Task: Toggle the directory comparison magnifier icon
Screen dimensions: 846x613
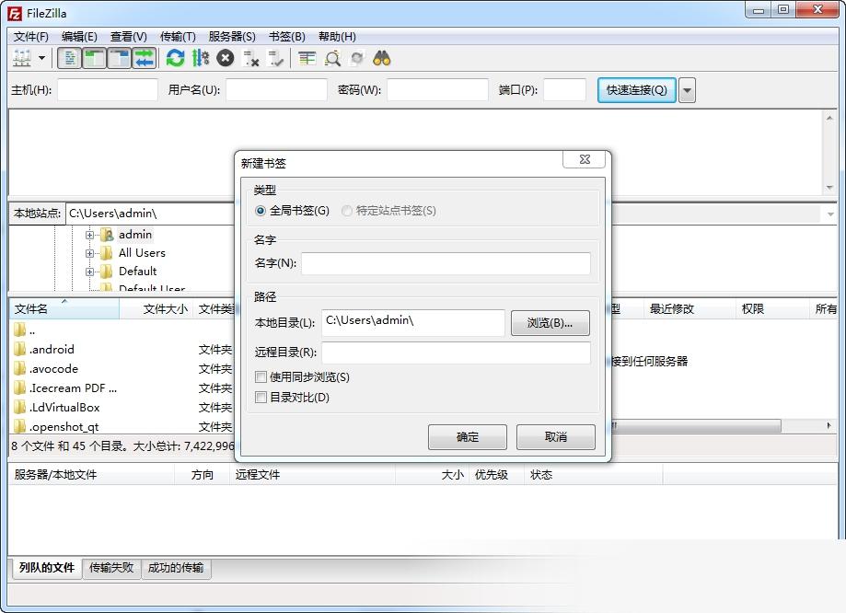Action: 332,58
